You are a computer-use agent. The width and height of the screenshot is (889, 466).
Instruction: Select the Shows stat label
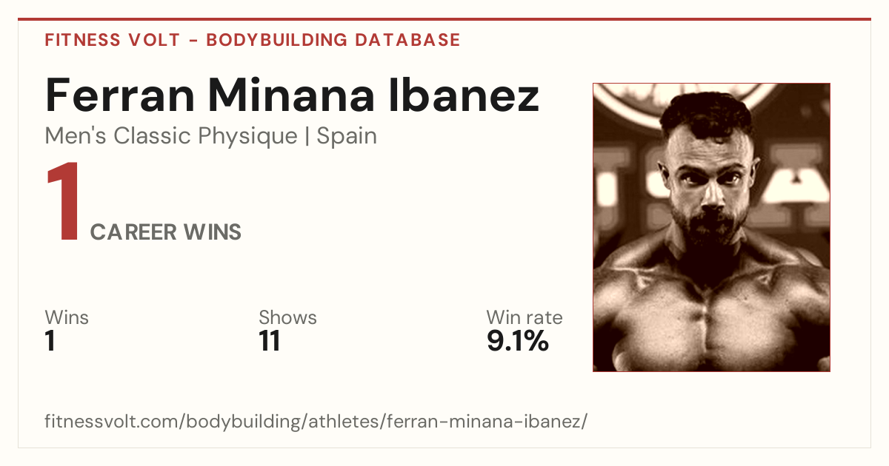pyautogui.click(x=287, y=318)
